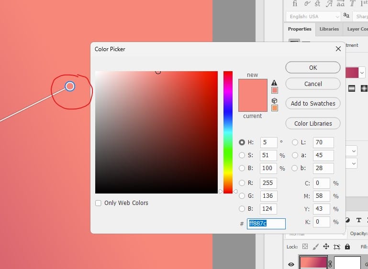Select the R red radio button

coord(242,183)
